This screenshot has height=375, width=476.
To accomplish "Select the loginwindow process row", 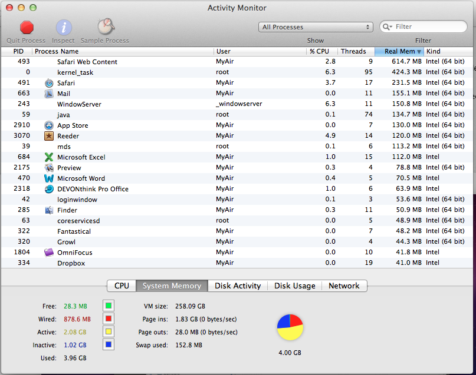I will click(237, 200).
